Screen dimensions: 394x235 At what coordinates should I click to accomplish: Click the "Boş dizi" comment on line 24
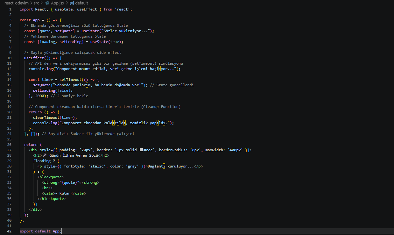click(x=88, y=134)
